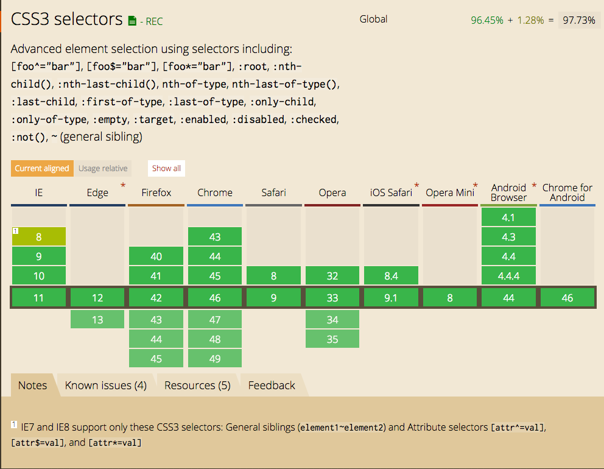Click the Opera 33 current version cell
Screen dimensions: 604x469
pos(332,297)
